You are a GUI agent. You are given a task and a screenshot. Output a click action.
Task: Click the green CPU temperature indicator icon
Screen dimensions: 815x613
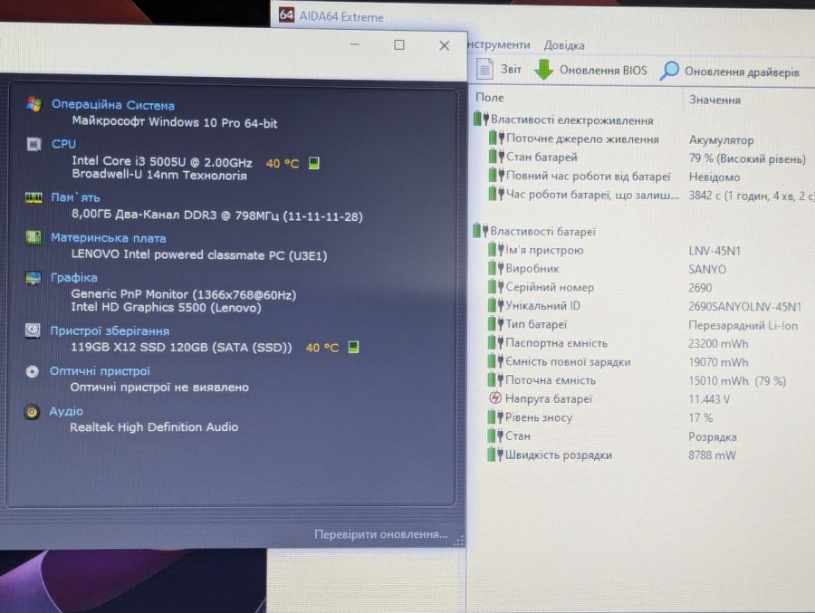tap(314, 163)
